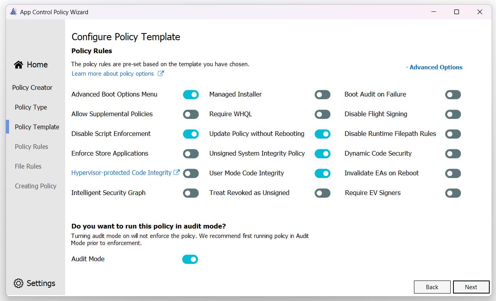The width and height of the screenshot is (496, 301).
Task: Click the Home house icon in sidebar
Action: tap(18, 65)
